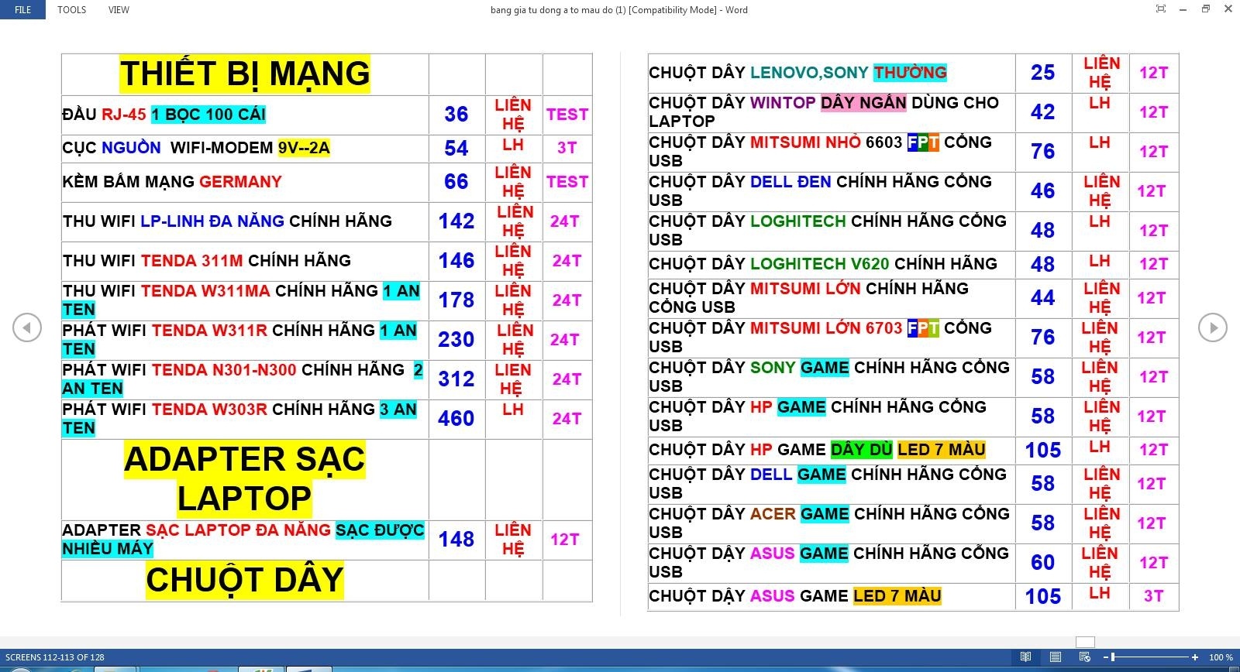Click the 3T warranty in CỤC NGUỒN row
Image resolution: width=1240 pixels, height=672 pixels.
click(x=567, y=148)
